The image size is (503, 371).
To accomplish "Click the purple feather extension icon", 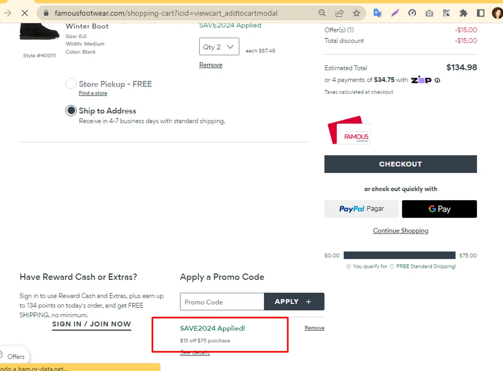I will (395, 13).
